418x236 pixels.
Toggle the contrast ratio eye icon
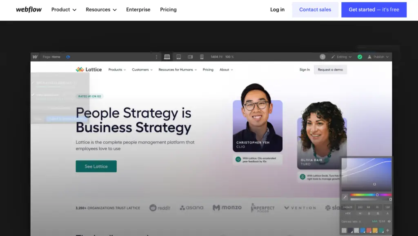(389, 221)
